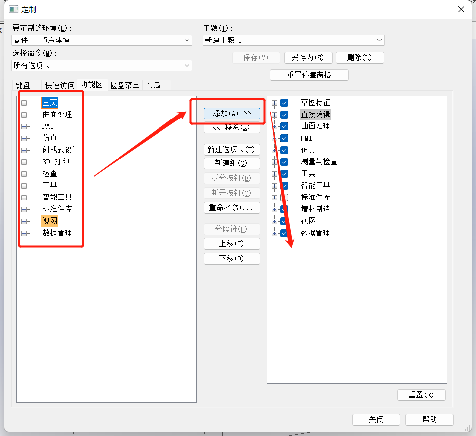Click the 添加(A) >> button
476x436 pixels.
click(232, 114)
